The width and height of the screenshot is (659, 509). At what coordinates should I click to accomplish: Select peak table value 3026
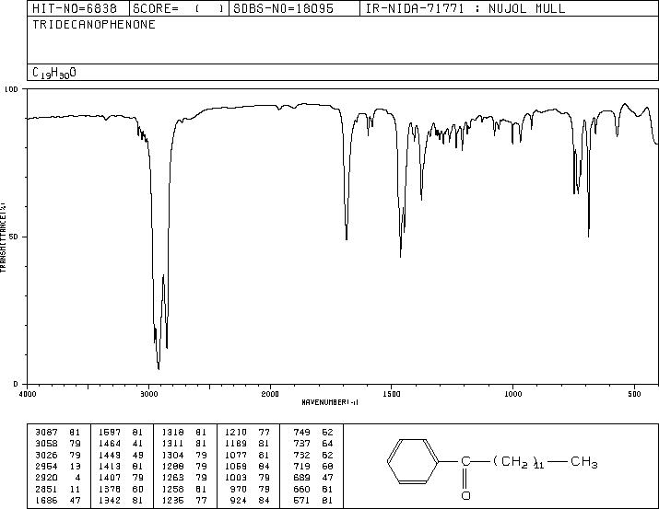tap(46, 455)
